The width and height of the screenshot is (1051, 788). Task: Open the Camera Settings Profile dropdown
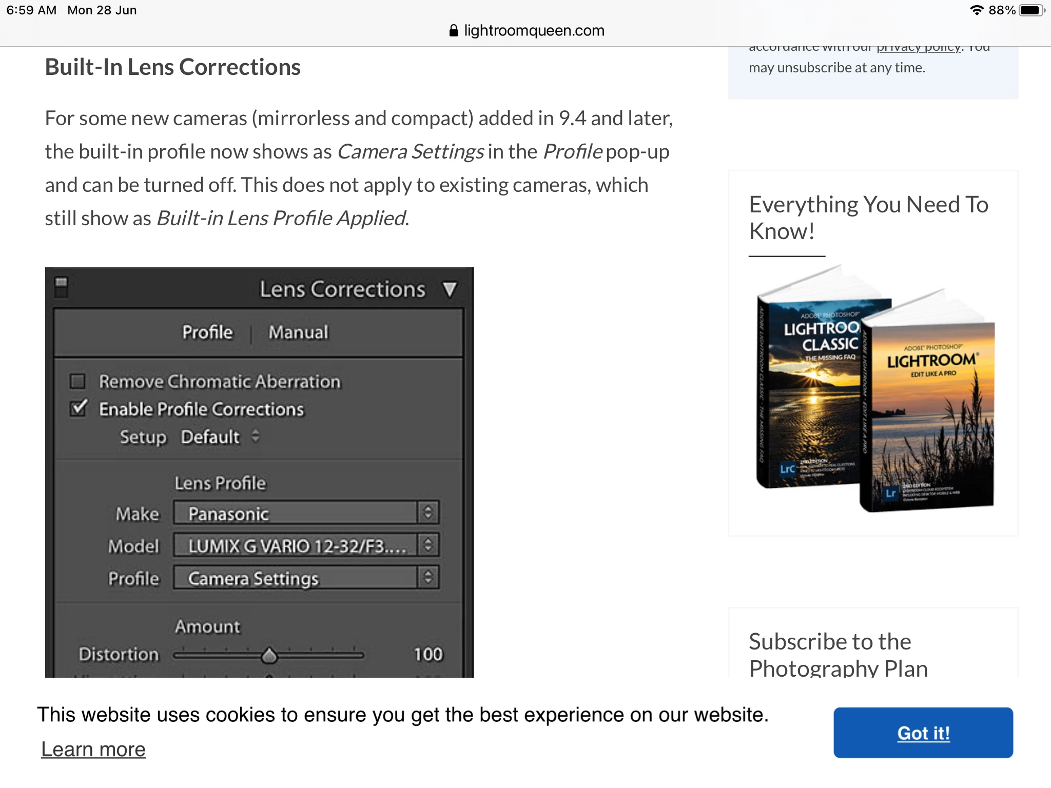click(295, 578)
